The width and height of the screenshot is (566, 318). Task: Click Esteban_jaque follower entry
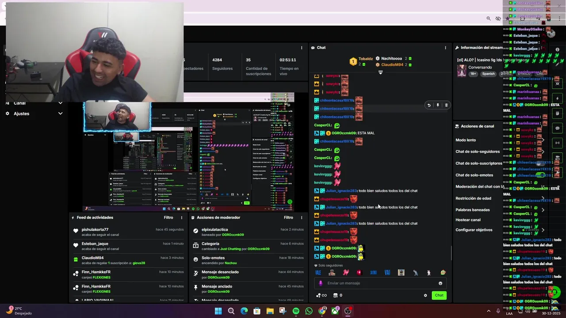click(x=128, y=246)
